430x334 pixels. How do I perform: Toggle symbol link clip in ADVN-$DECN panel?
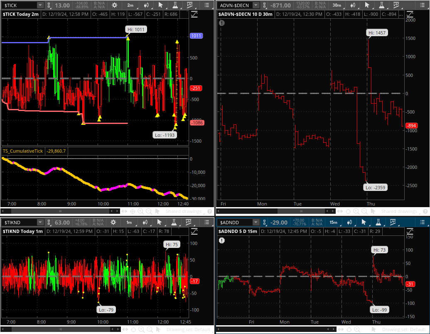point(264,5)
